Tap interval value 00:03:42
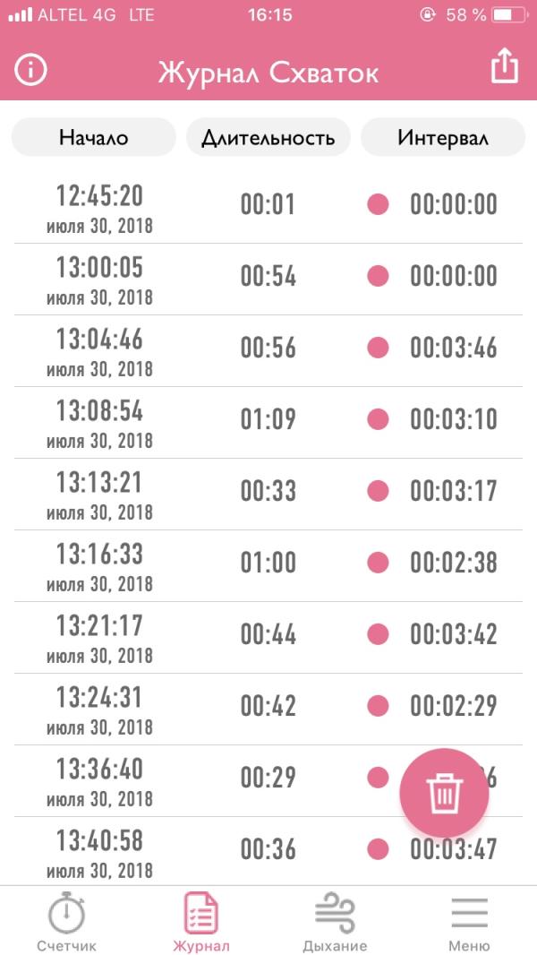Screen dimensions: 537x955 pos(453,634)
